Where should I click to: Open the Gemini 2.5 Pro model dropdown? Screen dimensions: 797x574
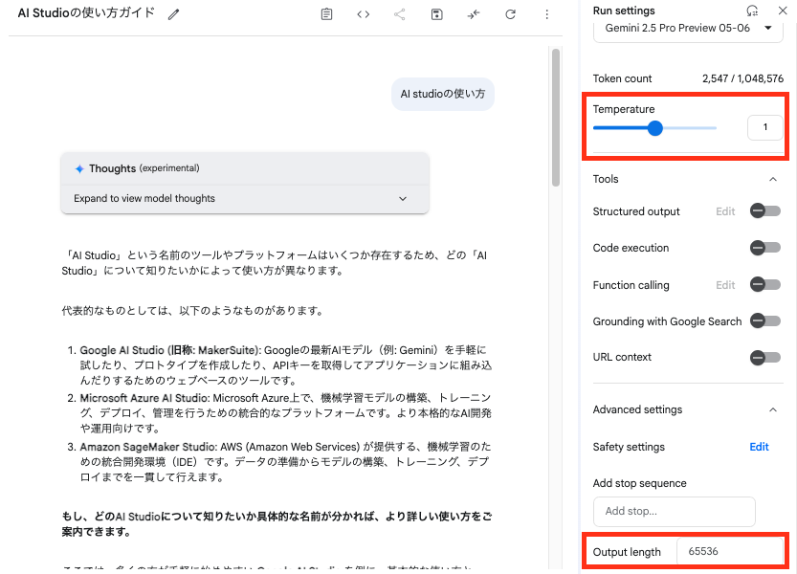[688, 29]
